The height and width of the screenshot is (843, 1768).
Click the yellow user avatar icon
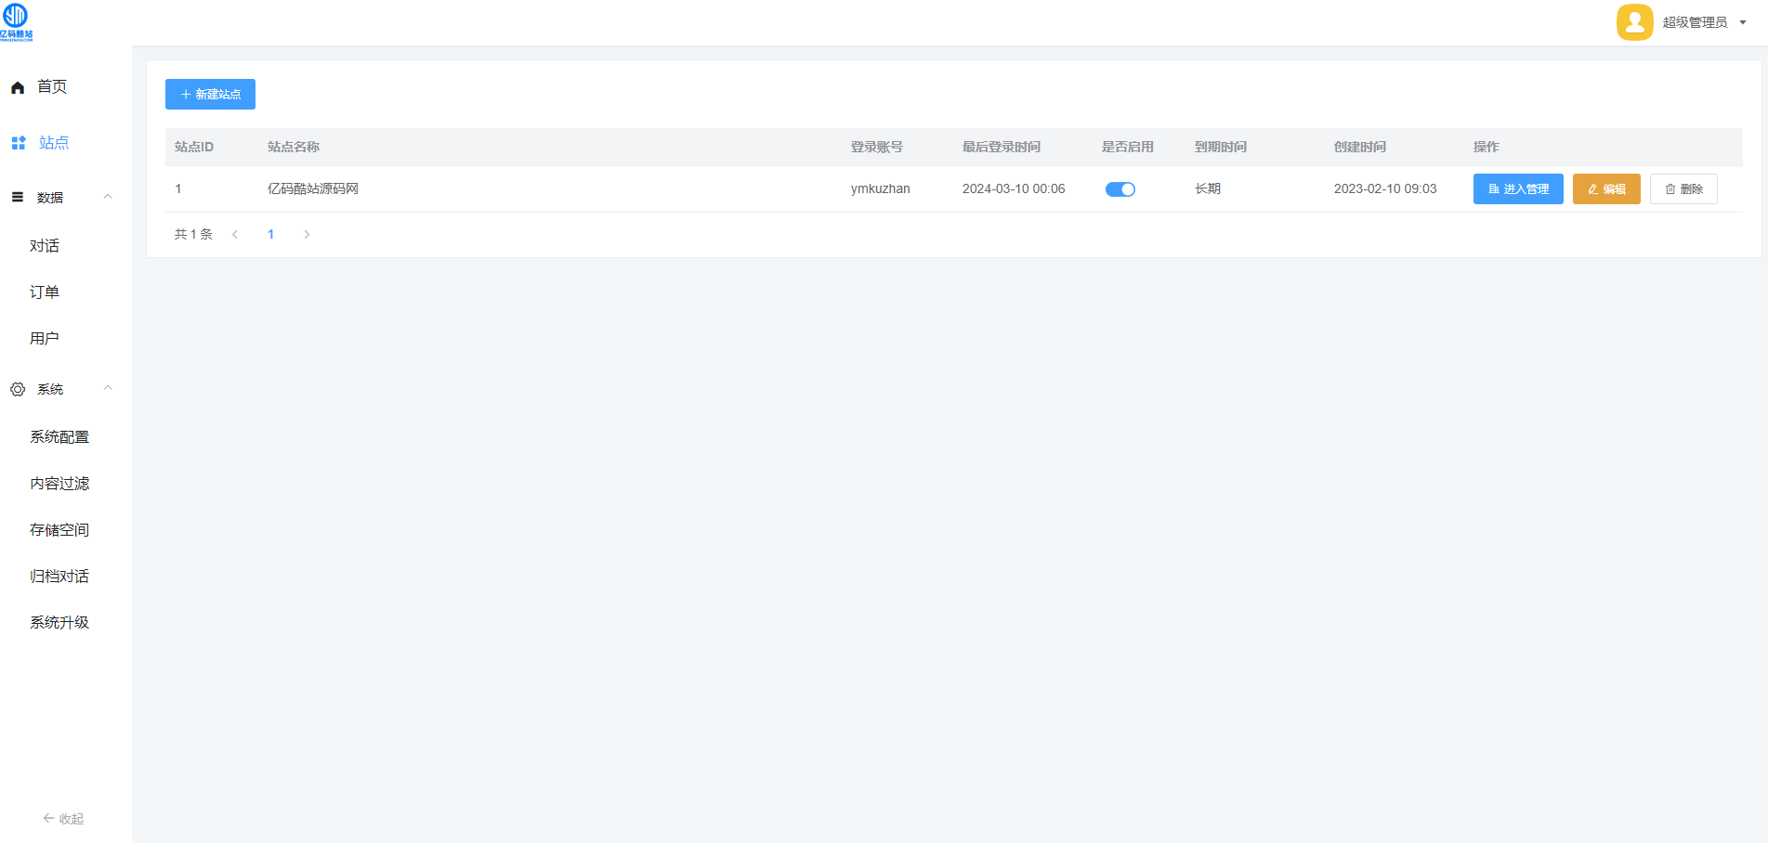[x=1634, y=22]
